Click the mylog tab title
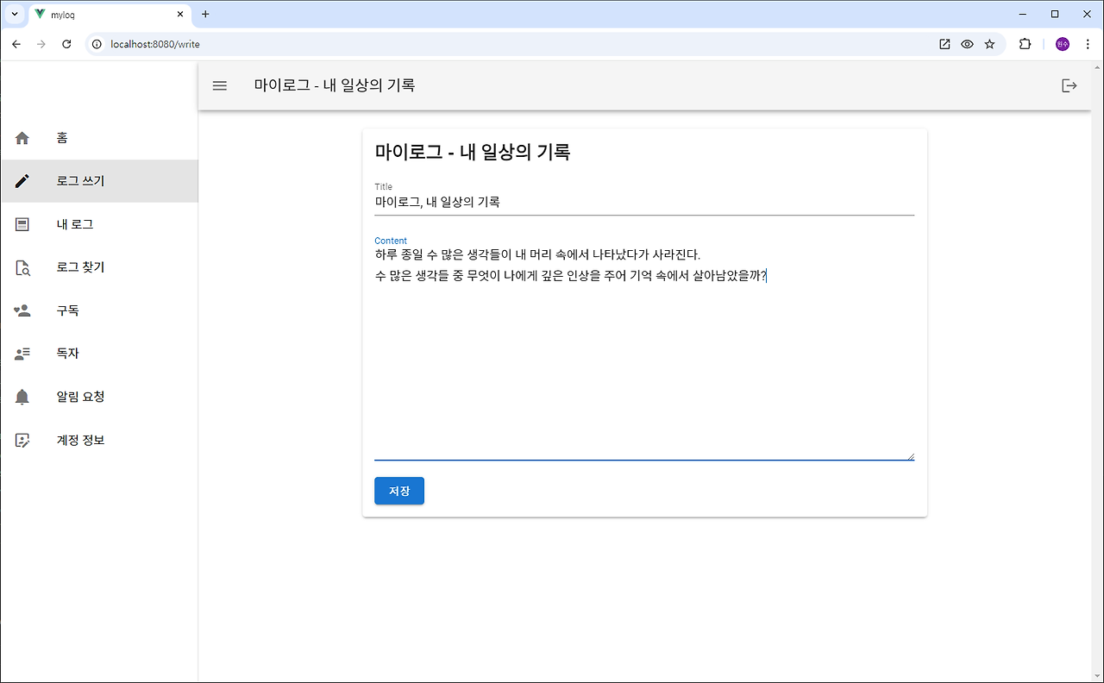 click(62, 15)
